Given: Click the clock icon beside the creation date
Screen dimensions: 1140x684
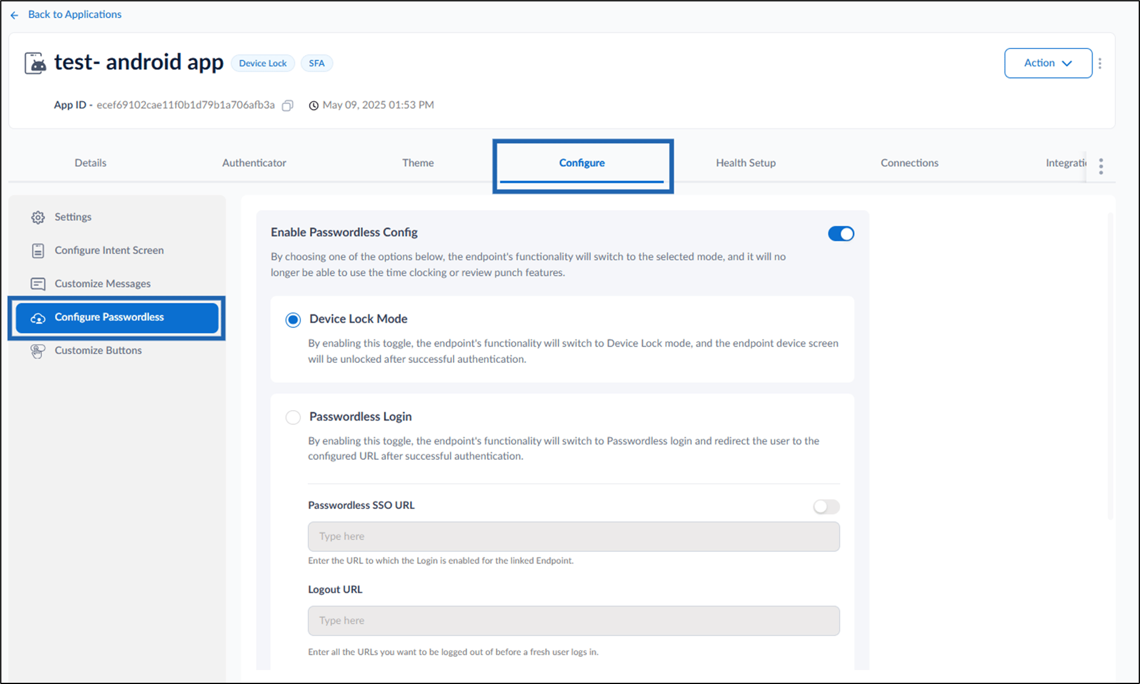Looking at the screenshot, I should point(314,105).
